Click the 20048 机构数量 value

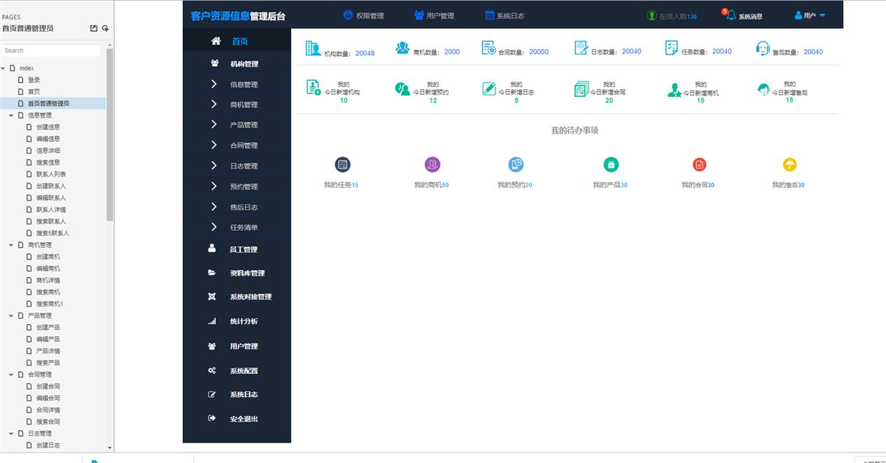(x=364, y=53)
